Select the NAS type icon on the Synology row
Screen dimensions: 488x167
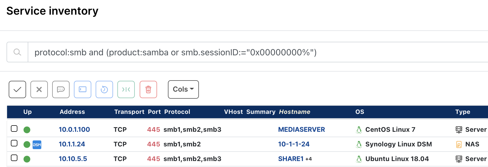pos(459,144)
